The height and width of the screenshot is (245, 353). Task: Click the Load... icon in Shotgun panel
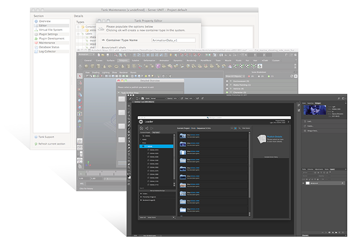click(305, 121)
